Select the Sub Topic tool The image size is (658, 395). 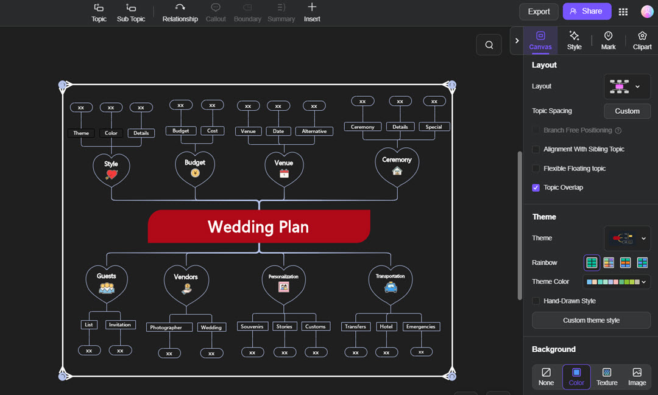click(x=130, y=12)
